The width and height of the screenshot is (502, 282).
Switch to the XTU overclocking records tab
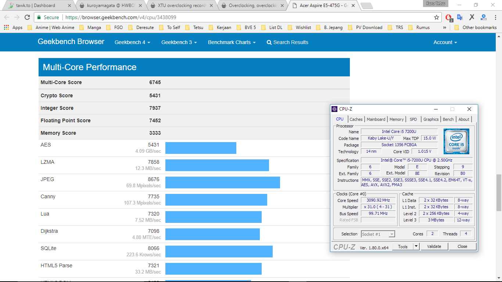coord(182,6)
